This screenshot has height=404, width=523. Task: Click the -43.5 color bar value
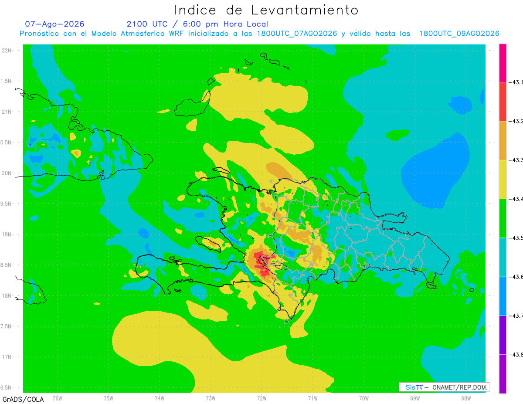pos(516,238)
